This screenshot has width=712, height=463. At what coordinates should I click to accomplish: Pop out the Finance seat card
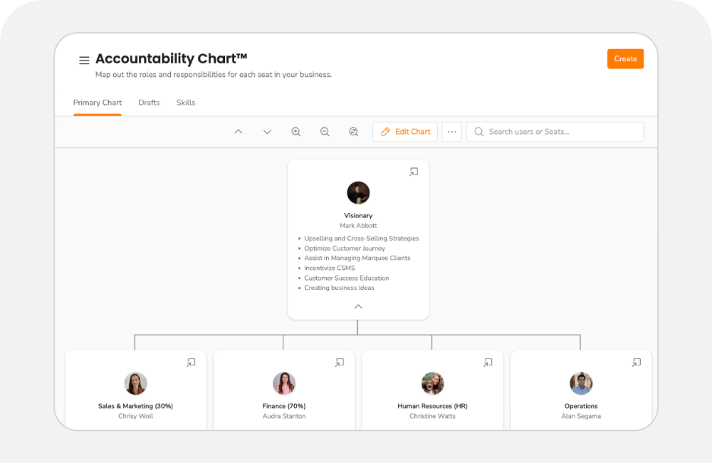coord(340,363)
